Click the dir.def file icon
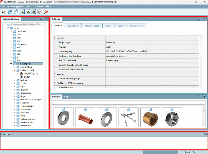The height and width of the screenshot is (154, 208). pyautogui.click(x=21, y=77)
